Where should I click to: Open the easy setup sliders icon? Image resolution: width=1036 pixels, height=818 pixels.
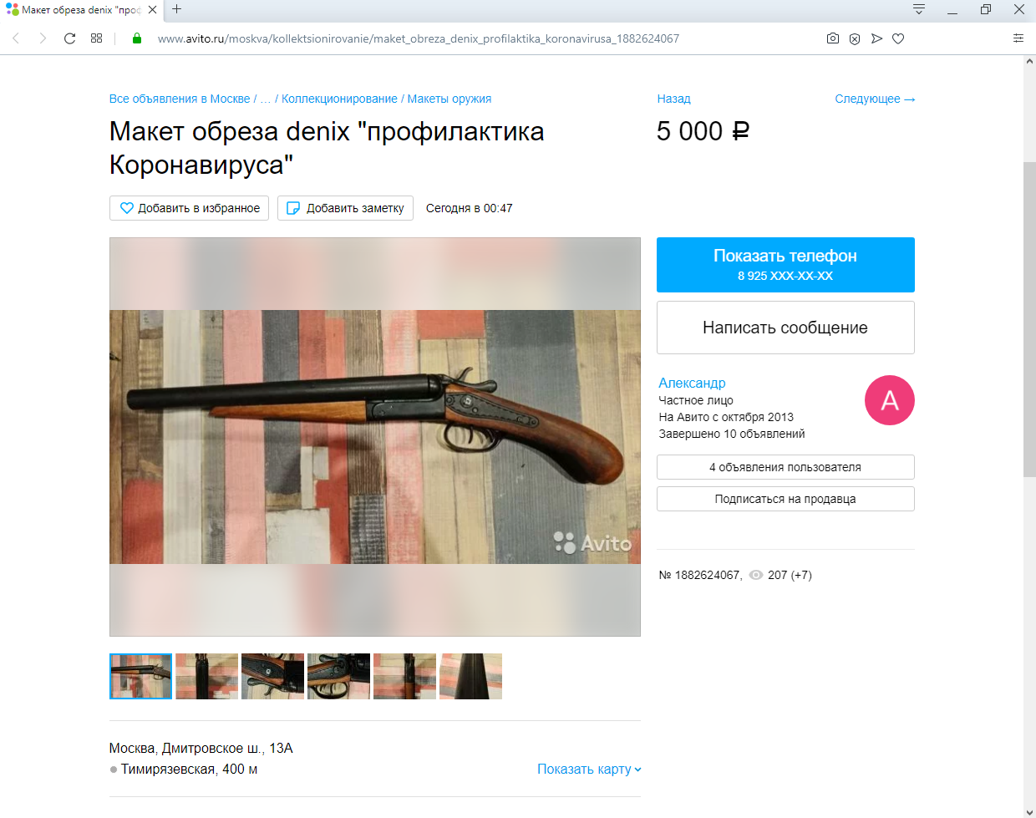coord(1018,38)
